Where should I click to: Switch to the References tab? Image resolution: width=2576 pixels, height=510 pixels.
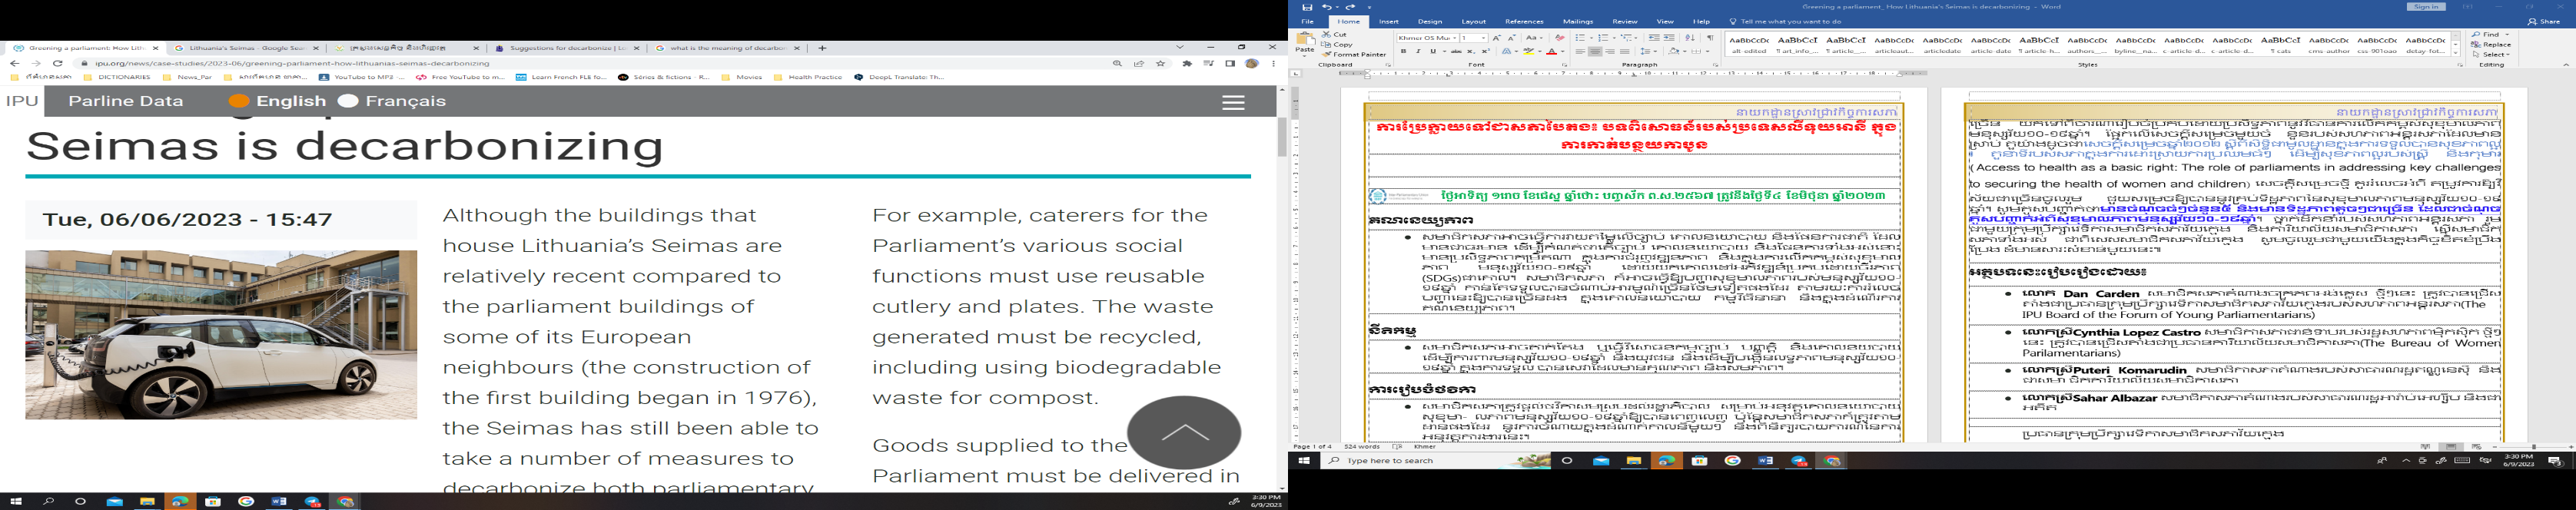click(1524, 21)
